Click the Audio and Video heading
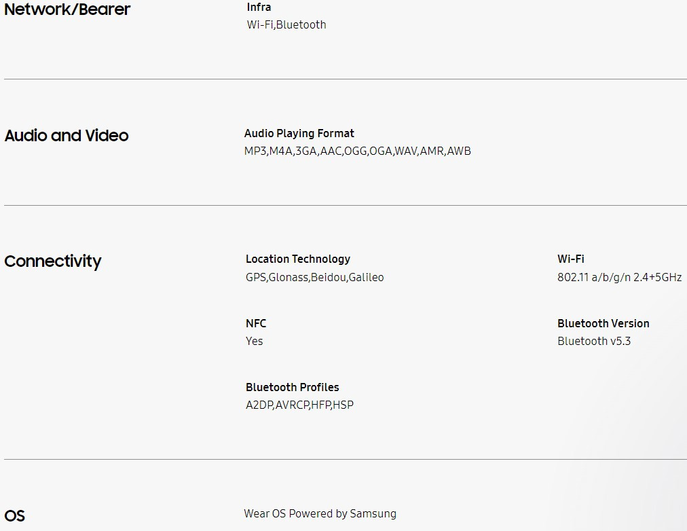The width and height of the screenshot is (687, 531). 67,136
